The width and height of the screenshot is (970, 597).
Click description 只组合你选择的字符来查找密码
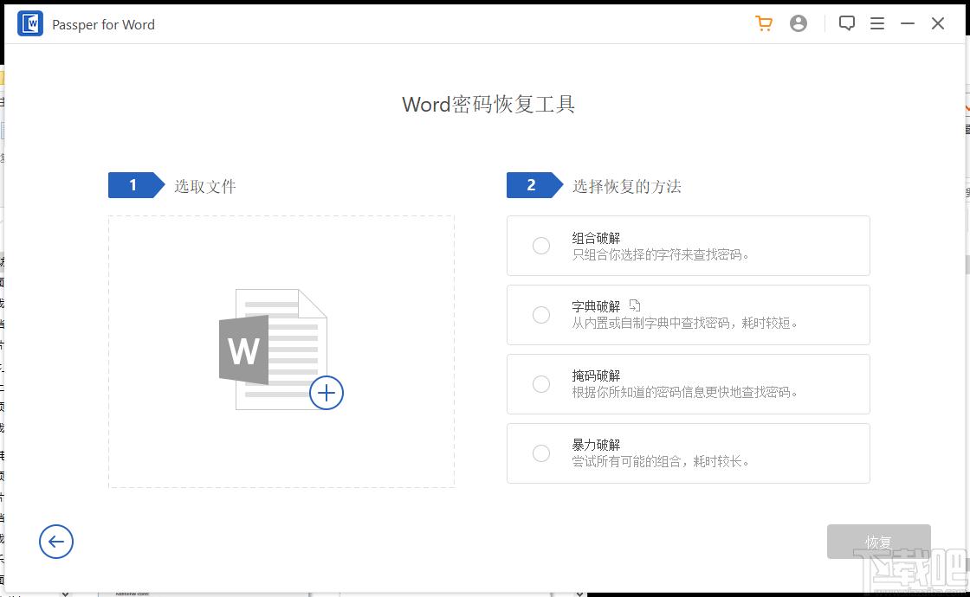(x=661, y=254)
